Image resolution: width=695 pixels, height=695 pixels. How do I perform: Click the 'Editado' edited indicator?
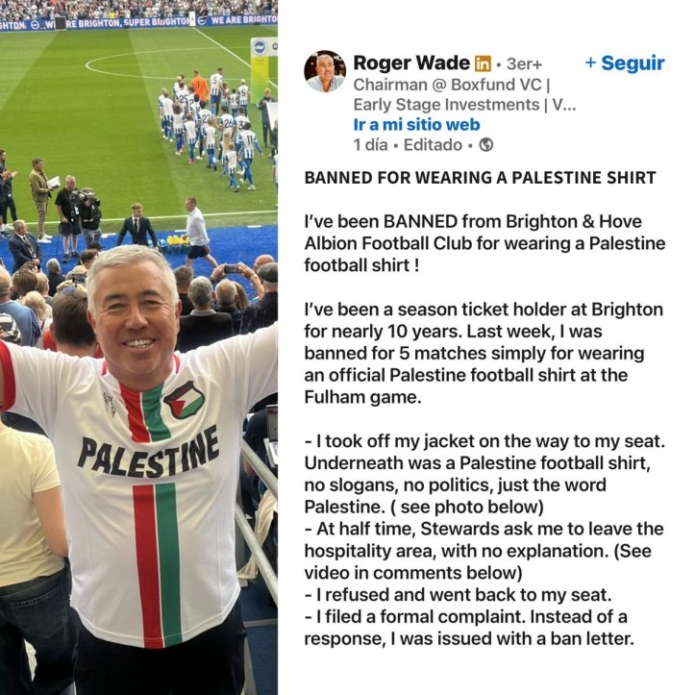[433, 145]
